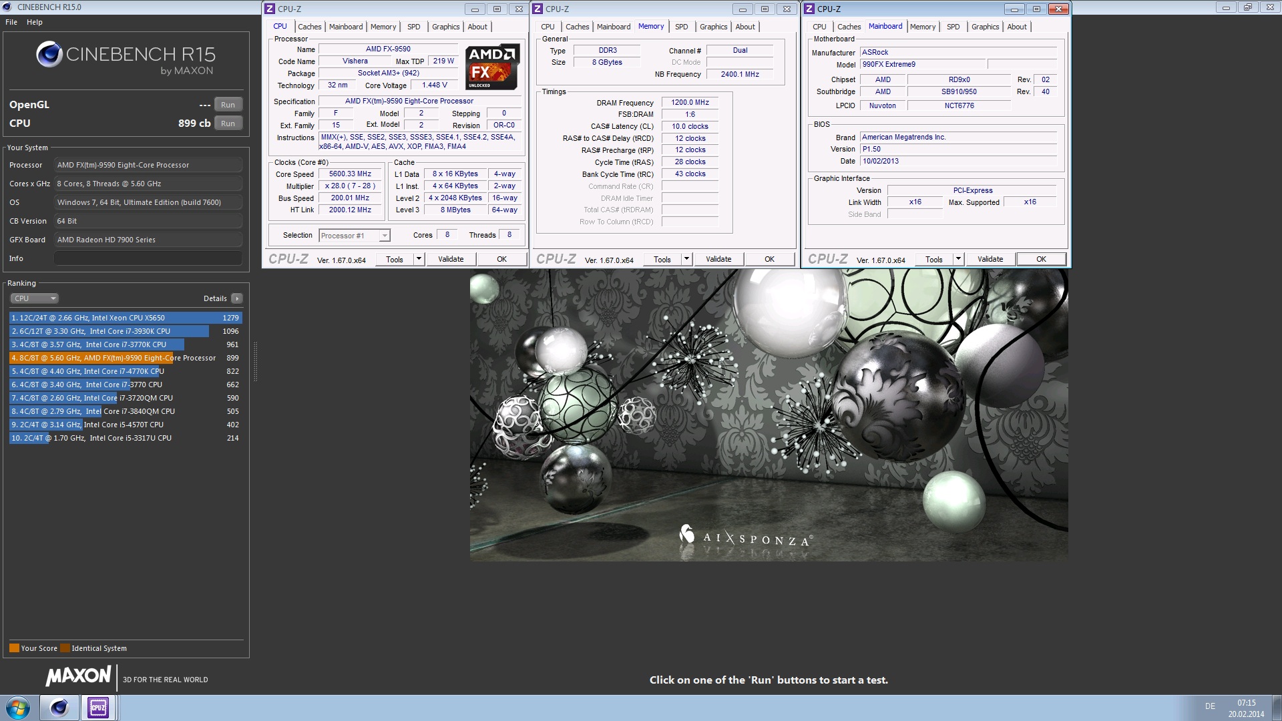This screenshot has width=1282, height=721.
Task: Switch to Caches tab in first CPU-Z window
Action: click(309, 27)
